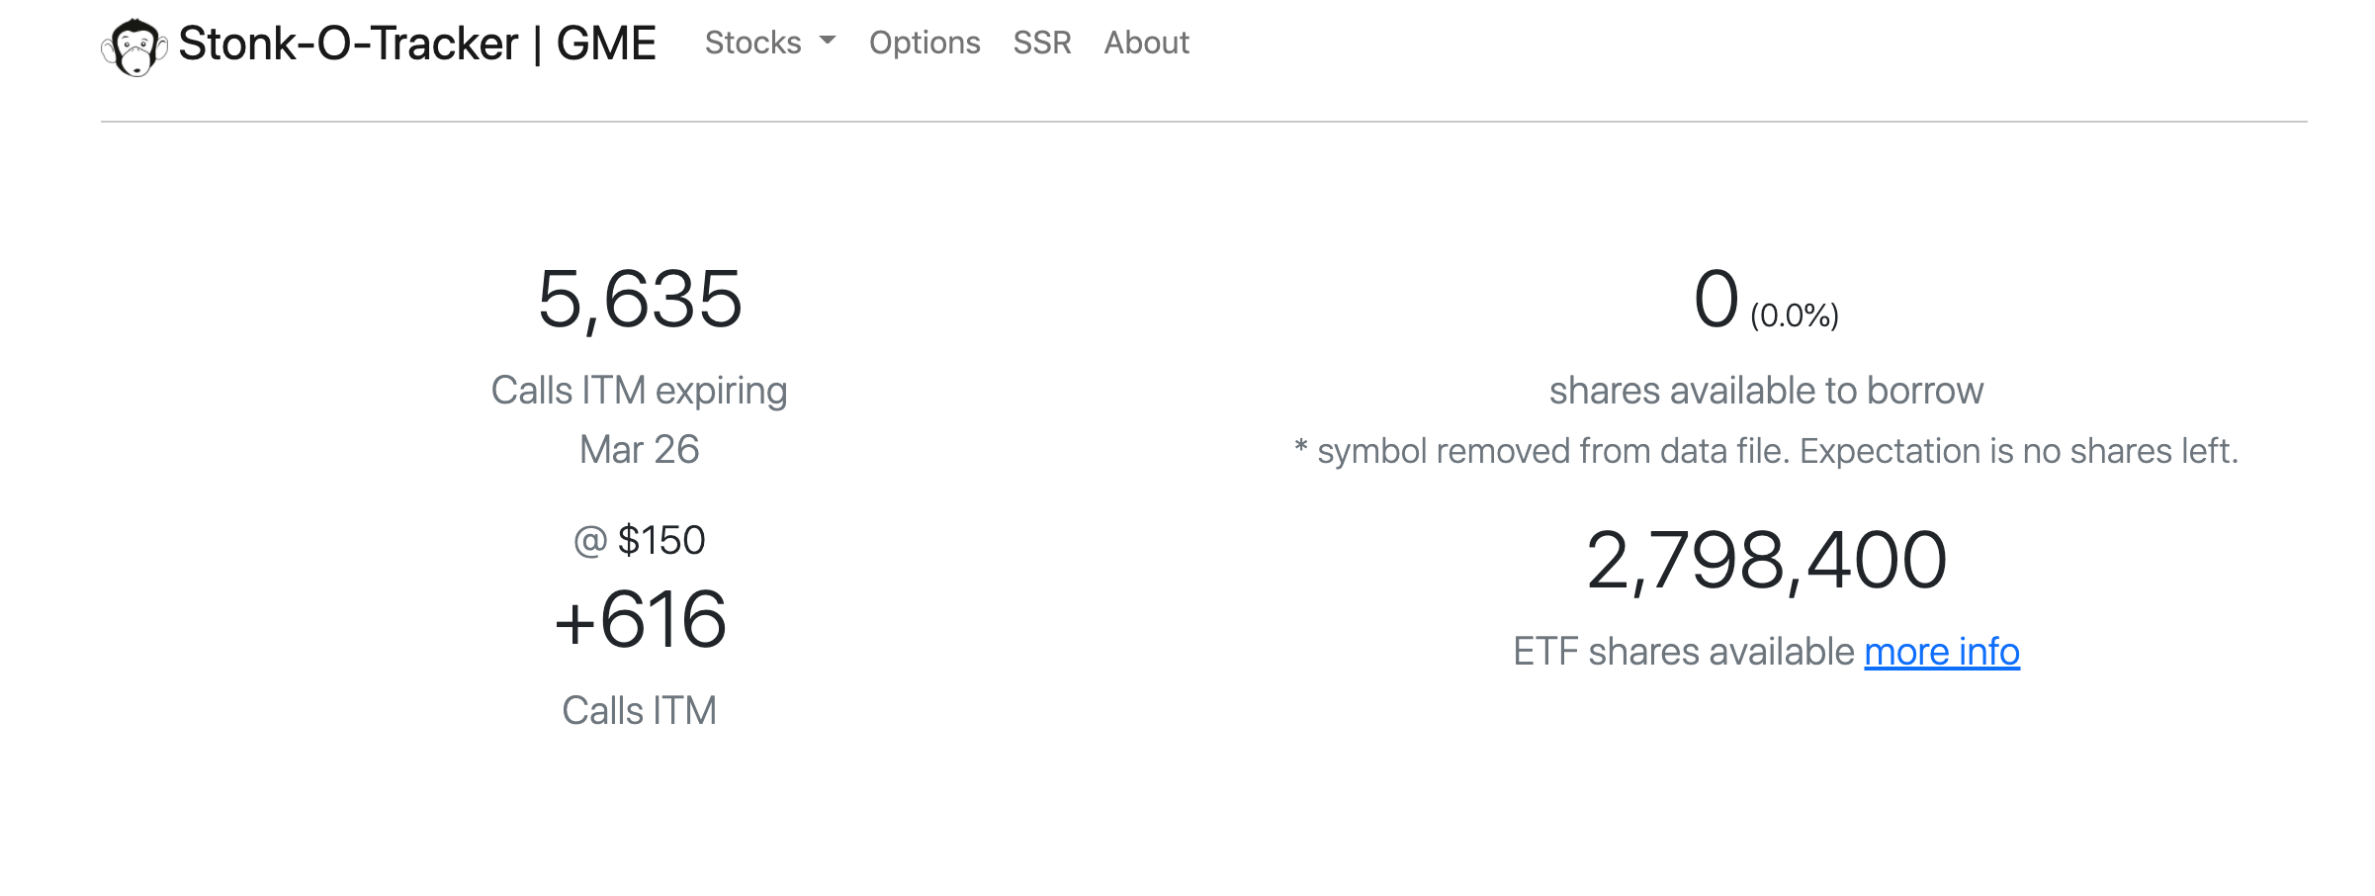Select the 'Calls ITM expiring' label
This screenshot has height=896, width=2375.
(x=640, y=391)
